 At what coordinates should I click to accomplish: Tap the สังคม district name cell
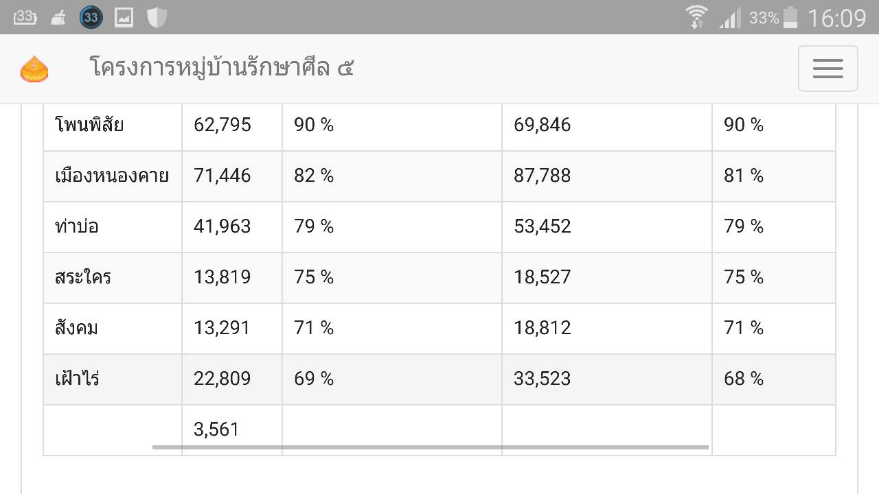[113, 329]
